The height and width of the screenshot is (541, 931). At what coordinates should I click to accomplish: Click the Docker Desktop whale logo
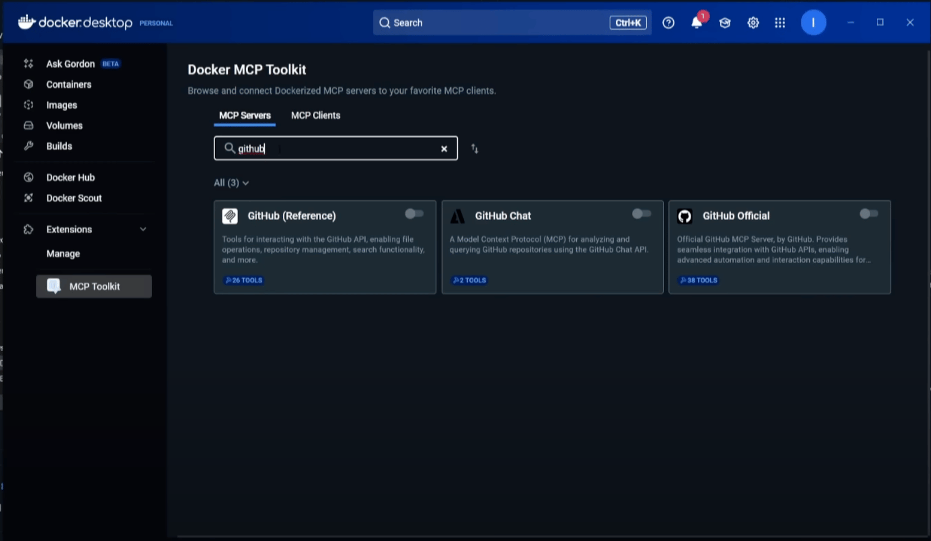coord(26,22)
